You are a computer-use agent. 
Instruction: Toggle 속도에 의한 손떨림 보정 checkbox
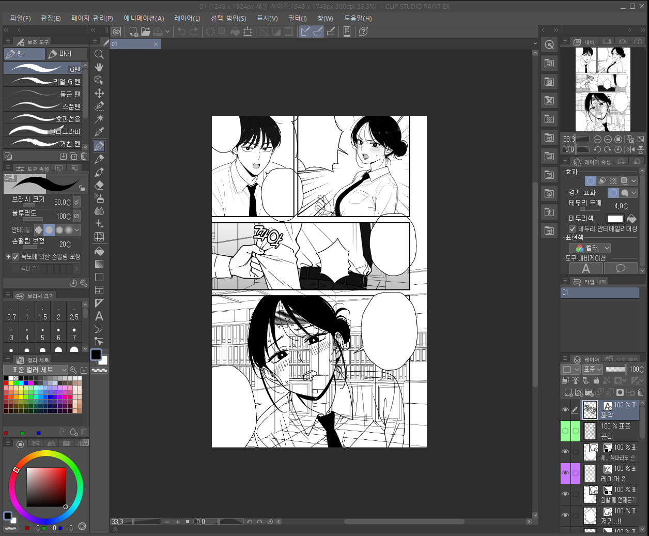[x=16, y=256]
